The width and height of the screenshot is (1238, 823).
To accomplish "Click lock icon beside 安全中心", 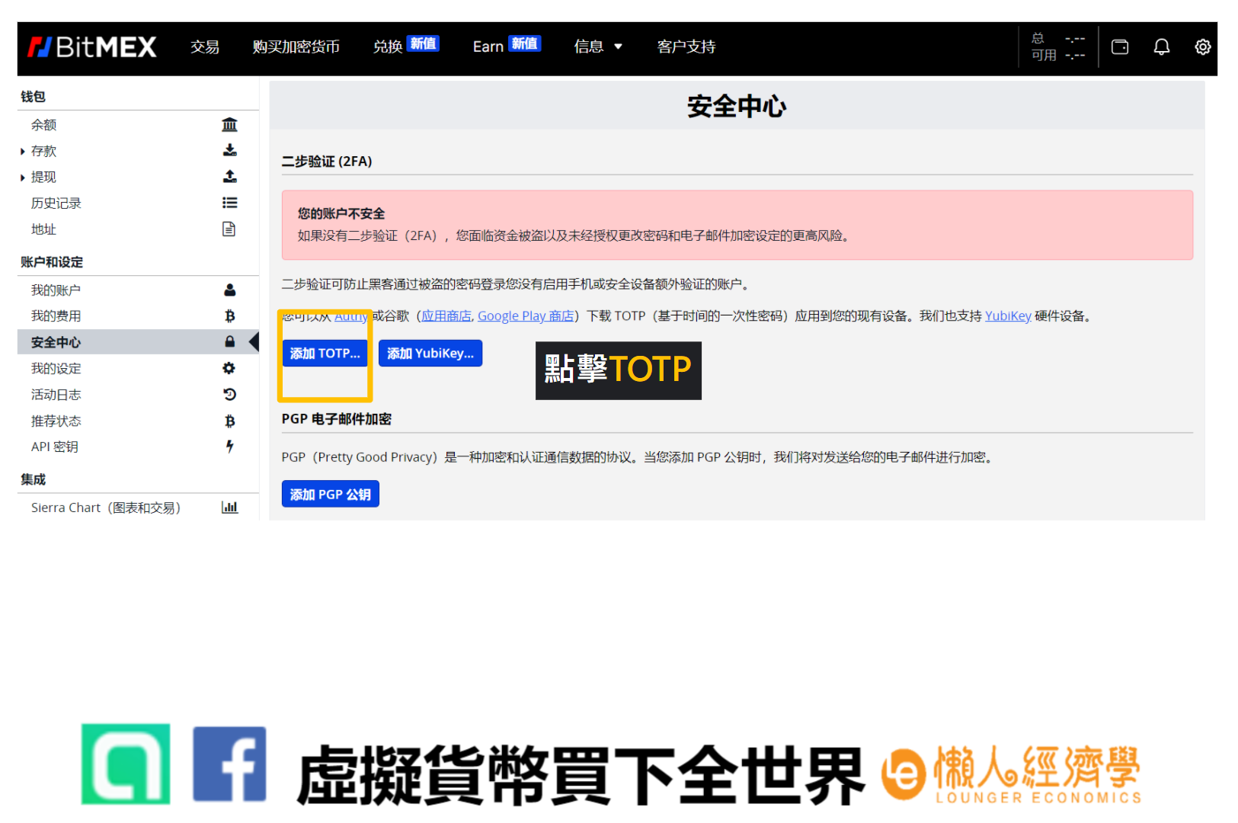I will click(x=229, y=341).
